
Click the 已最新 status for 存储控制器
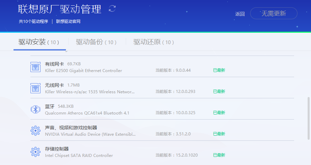coord(219,155)
